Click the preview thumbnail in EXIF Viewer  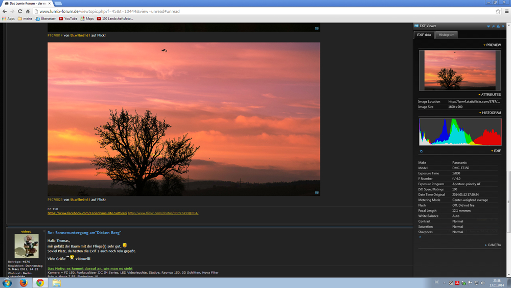459,70
